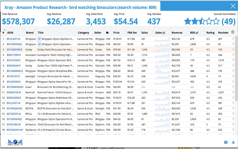Viewport: 238px width, 149px height.
Task: Click the camera screenshot icon
Action: click(x=226, y=142)
